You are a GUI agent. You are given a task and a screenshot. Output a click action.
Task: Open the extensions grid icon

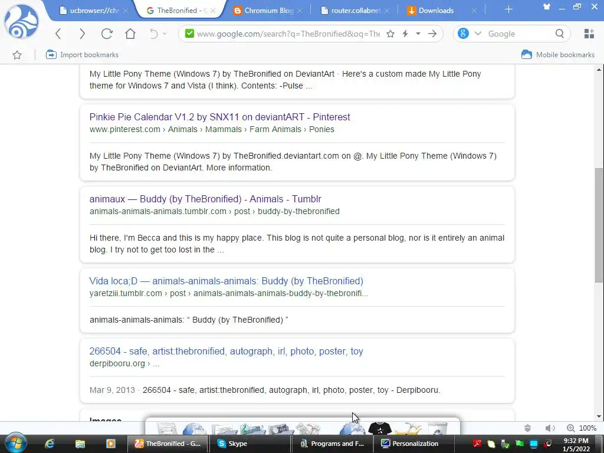(589, 34)
